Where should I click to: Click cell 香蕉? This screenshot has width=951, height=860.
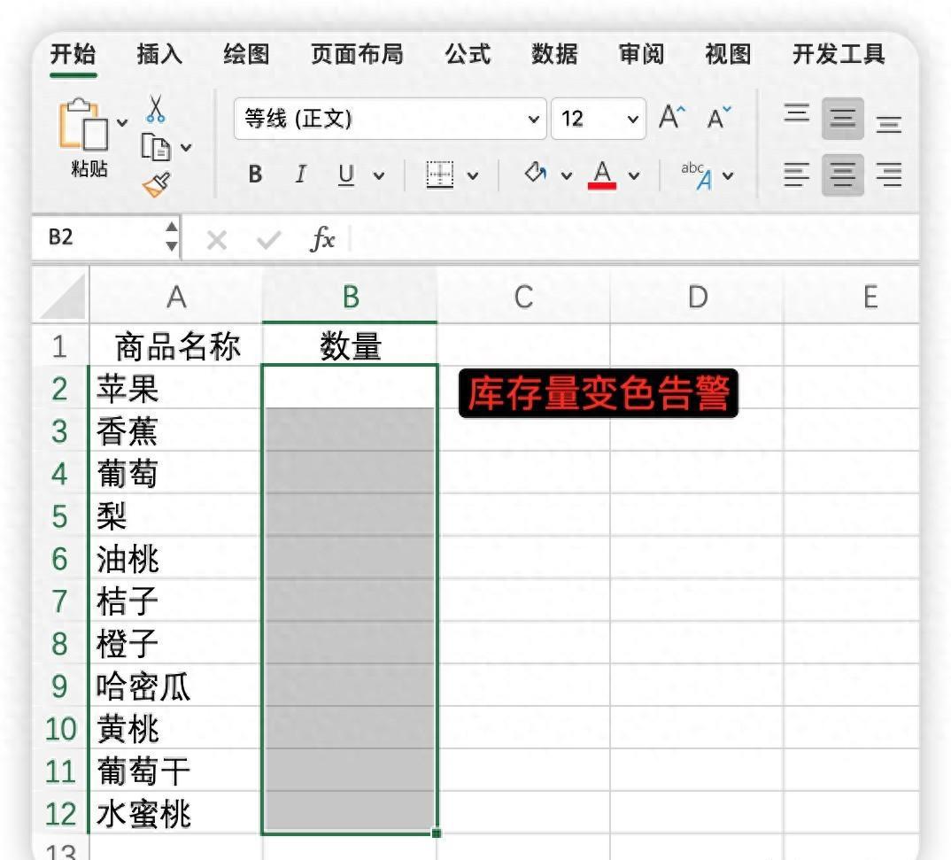click(x=176, y=430)
